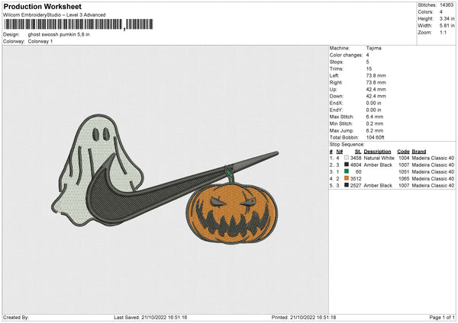458x323 pixels.
Task: Click the "Up:" label
Action: (x=334, y=89)
